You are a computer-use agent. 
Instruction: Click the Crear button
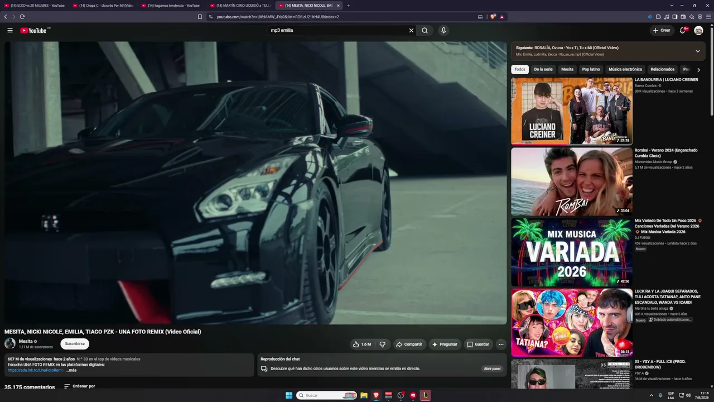click(x=662, y=30)
